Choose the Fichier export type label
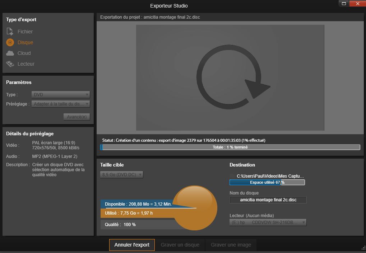Screen dimensions: 366x253 pos(25,32)
